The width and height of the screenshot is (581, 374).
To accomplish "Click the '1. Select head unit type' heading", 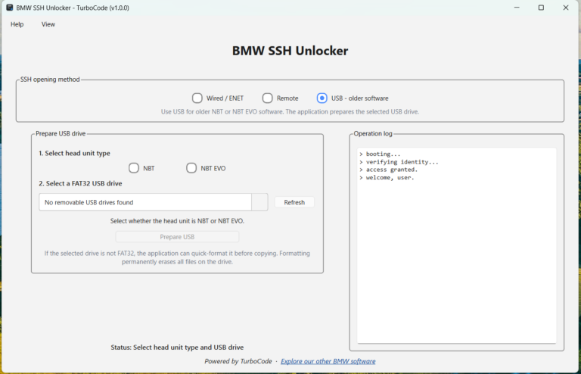I will (x=74, y=153).
